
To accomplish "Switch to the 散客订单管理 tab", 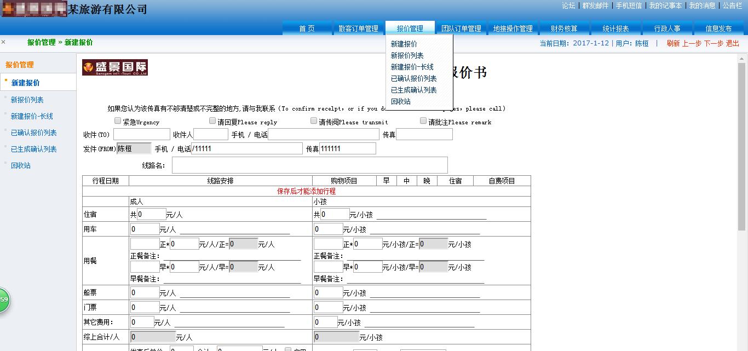I will [358, 28].
